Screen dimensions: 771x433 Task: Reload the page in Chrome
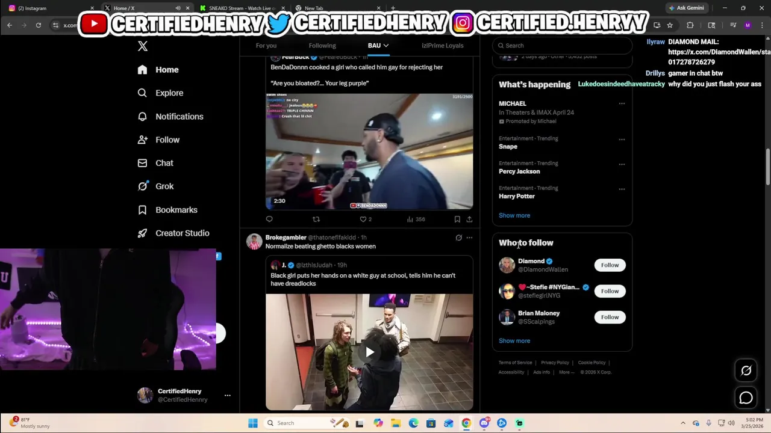[39, 25]
